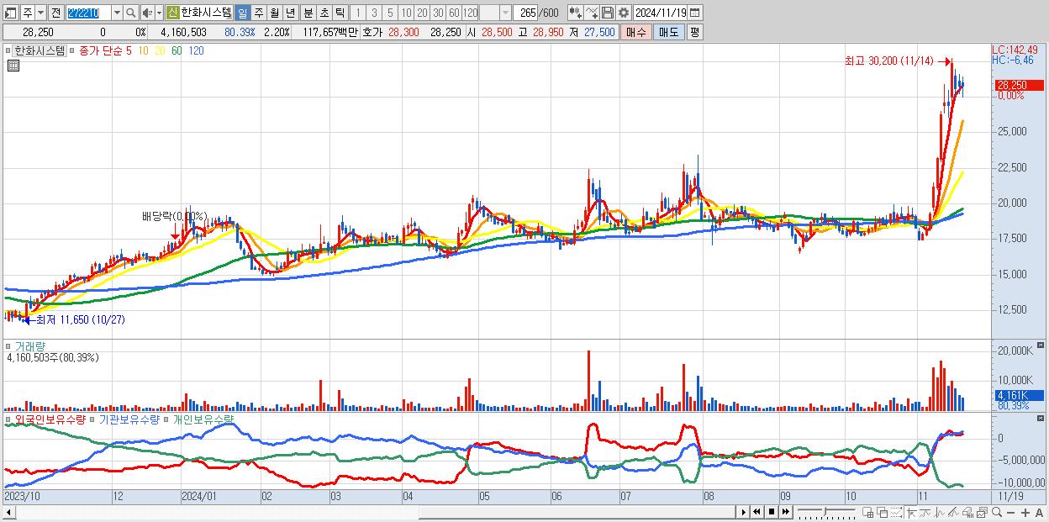The width and height of the screenshot is (1049, 522).
Task: Click the speaker sound icon
Action: (147, 13)
